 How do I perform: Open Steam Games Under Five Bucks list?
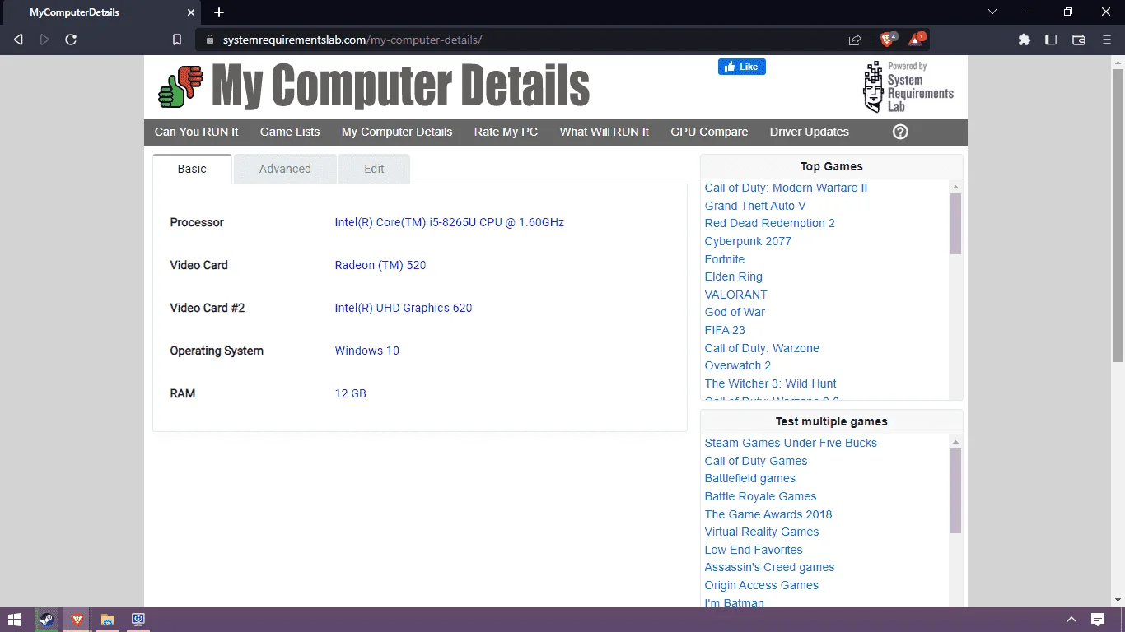pos(791,443)
